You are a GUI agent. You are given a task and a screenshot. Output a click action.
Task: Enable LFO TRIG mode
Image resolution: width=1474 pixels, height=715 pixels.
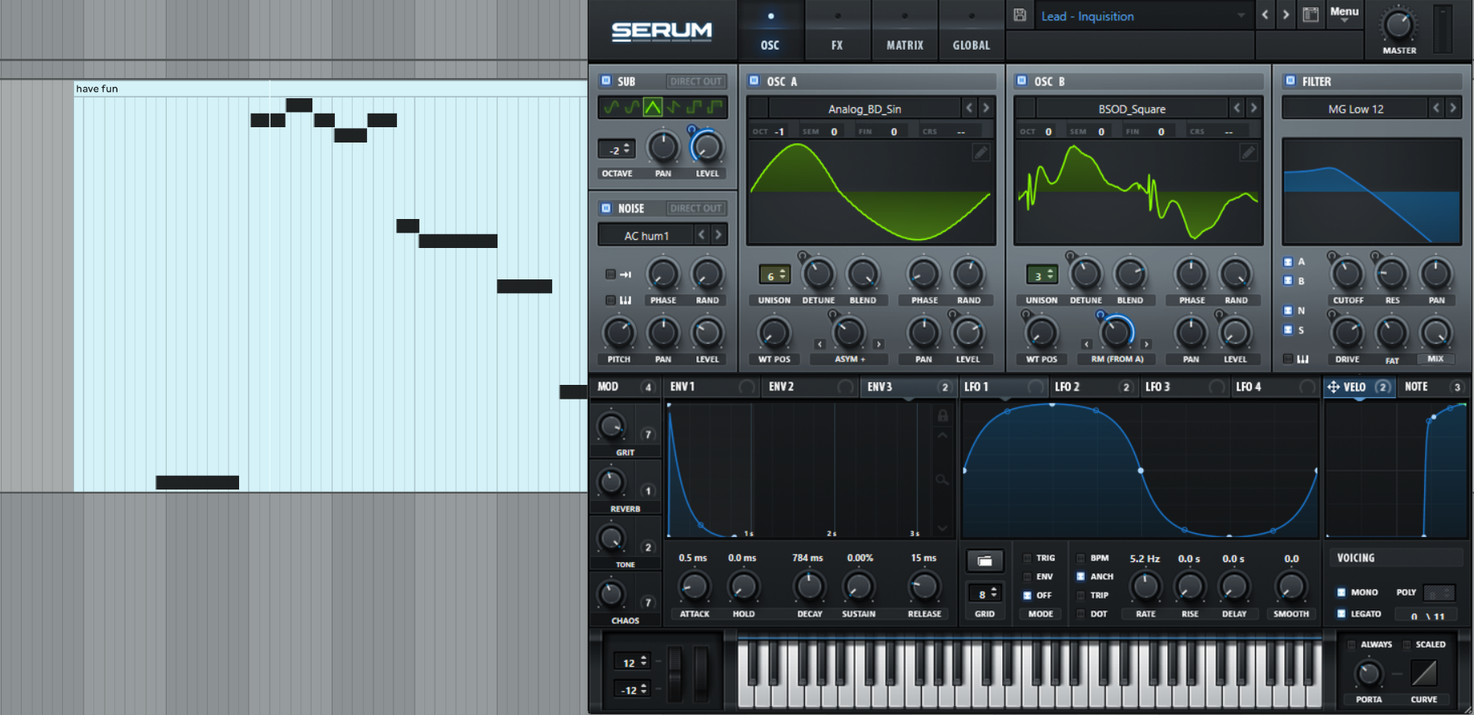click(1027, 557)
